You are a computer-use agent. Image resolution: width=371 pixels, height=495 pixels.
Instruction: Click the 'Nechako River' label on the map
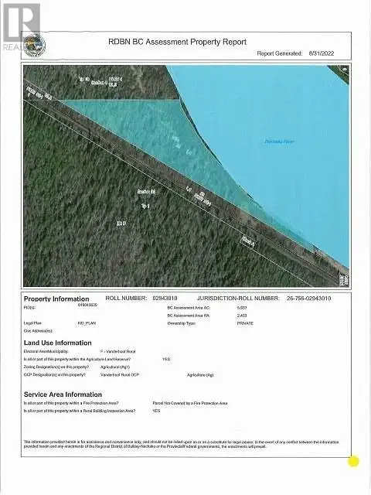(279, 142)
